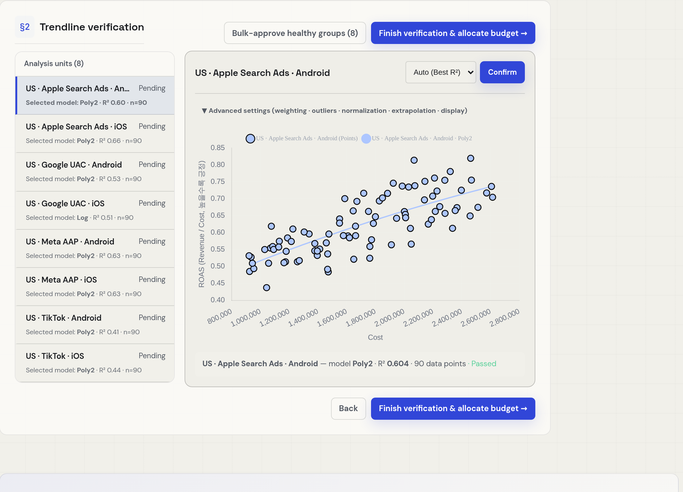Click the 0.85 y-axis tick label
The image size is (683, 492).
pyautogui.click(x=218, y=148)
